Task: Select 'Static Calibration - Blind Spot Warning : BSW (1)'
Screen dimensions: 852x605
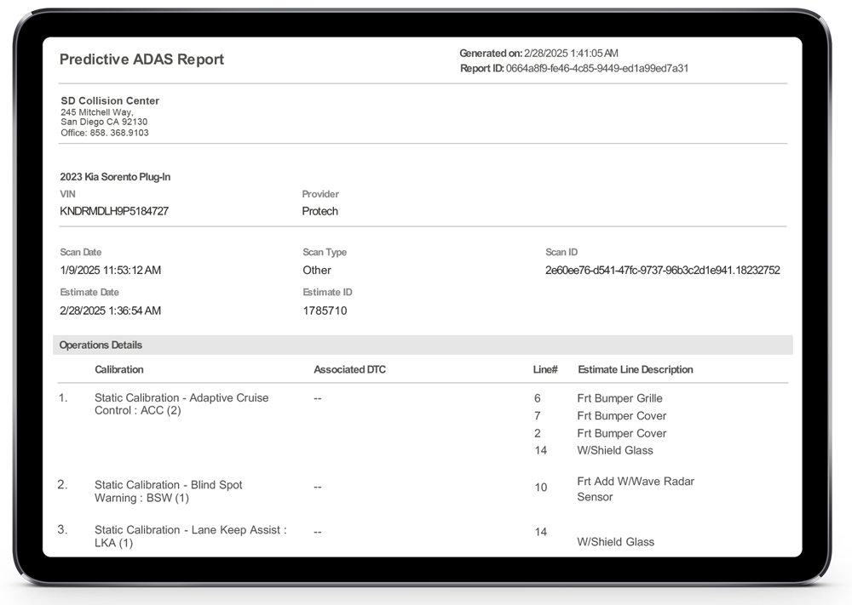Action: [169, 491]
